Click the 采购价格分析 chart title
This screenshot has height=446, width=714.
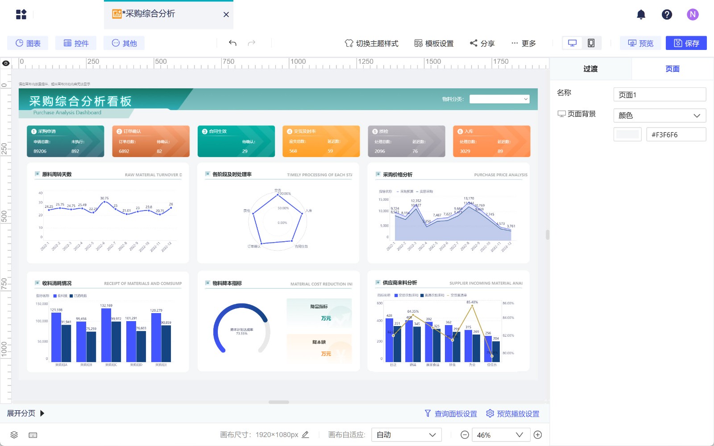point(398,174)
